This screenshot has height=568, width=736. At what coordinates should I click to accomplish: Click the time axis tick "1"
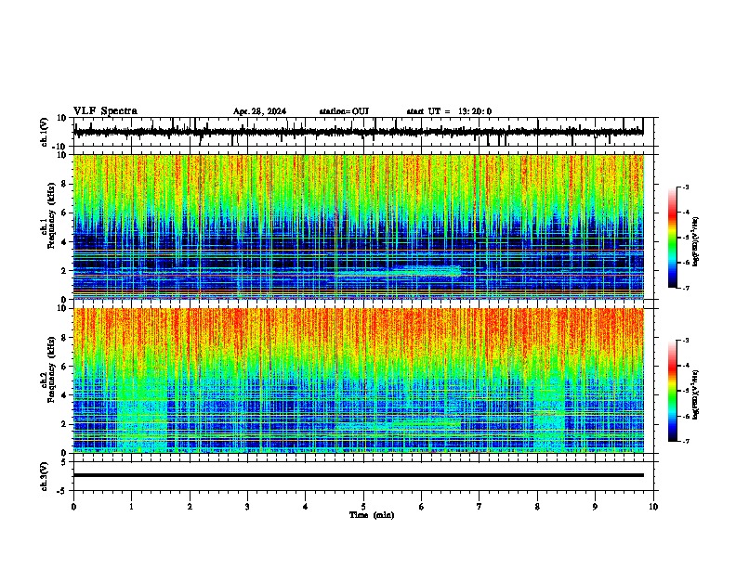coord(131,507)
